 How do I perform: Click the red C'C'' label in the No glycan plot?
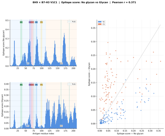tap(32, 22)
